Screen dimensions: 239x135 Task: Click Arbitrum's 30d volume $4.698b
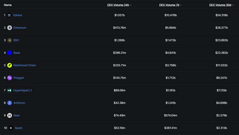[x=222, y=103]
